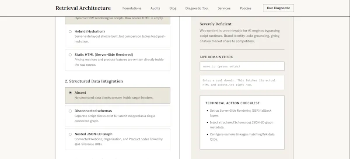Image resolution: width=350 pixels, height=159 pixels.
Task: Select the Hybrid (Hydration) radio option
Action: point(70,32)
